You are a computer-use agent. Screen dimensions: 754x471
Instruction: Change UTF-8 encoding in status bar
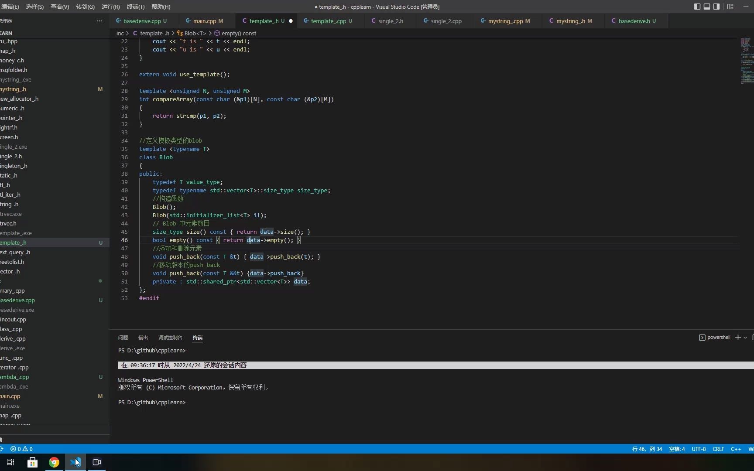pos(699,449)
